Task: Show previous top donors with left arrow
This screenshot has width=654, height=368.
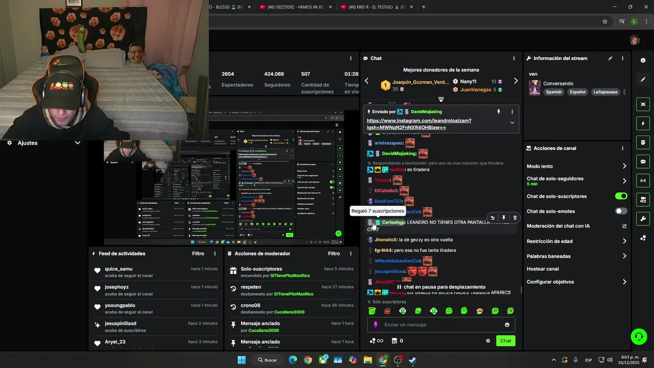Action: pyautogui.click(x=366, y=81)
